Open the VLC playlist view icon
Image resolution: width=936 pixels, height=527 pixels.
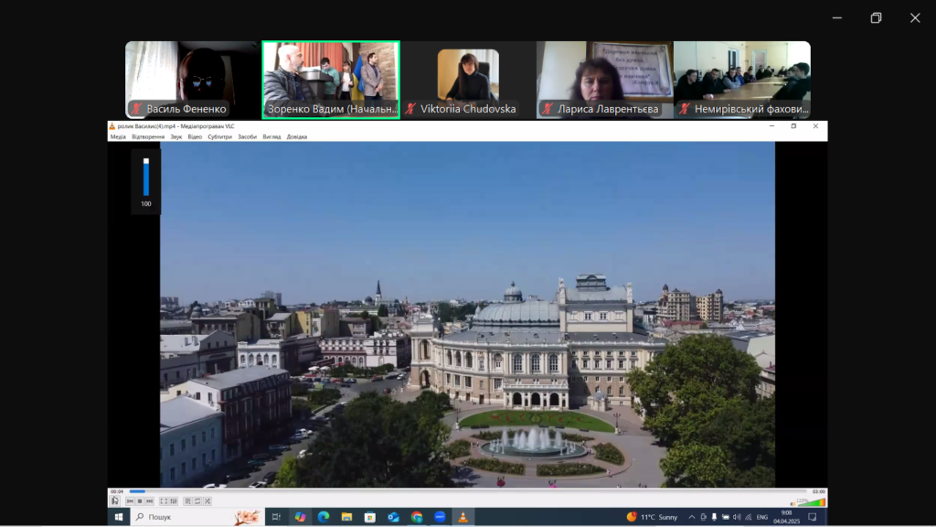(187, 501)
